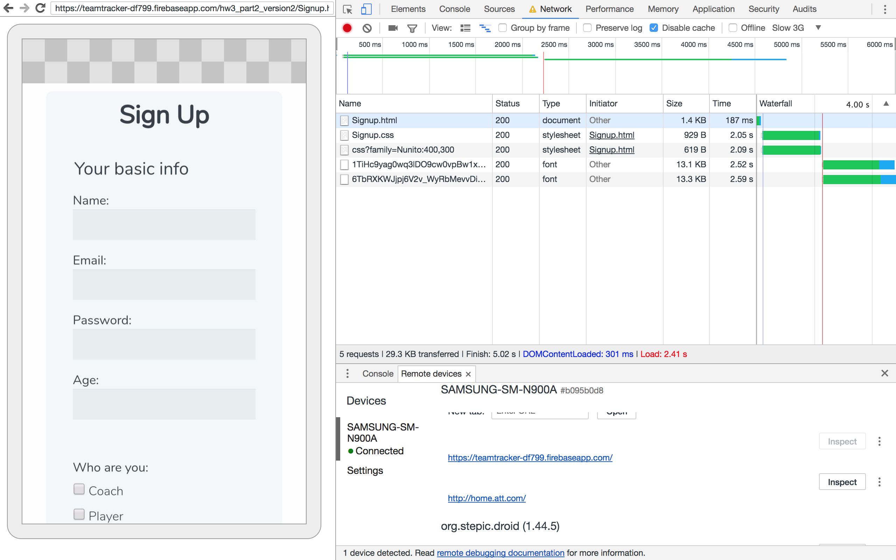The width and height of the screenshot is (896, 560).
Task: Open options menu for the home.att.com tab
Action: point(879,482)
